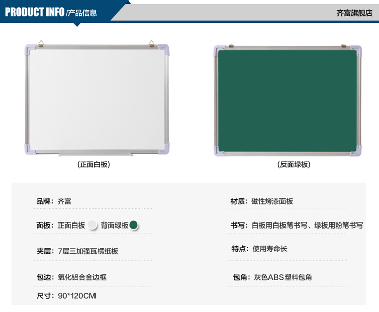This screenshot has height=312, width=379.
Task: Click the green board product image
Action: click(x=287, y=99)
